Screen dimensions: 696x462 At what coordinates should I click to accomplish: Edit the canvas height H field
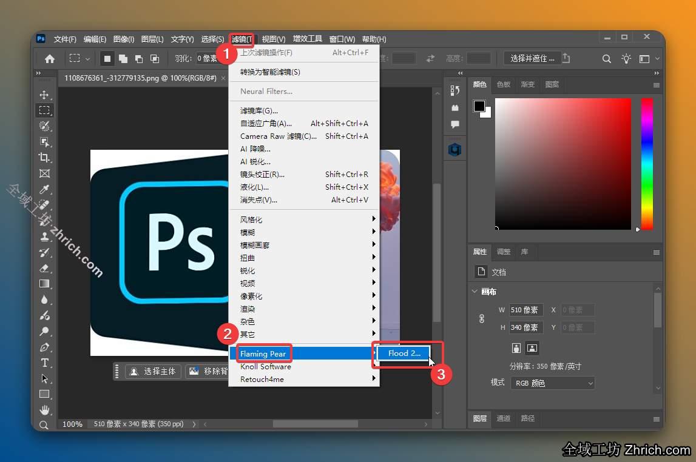click(526, 327)
